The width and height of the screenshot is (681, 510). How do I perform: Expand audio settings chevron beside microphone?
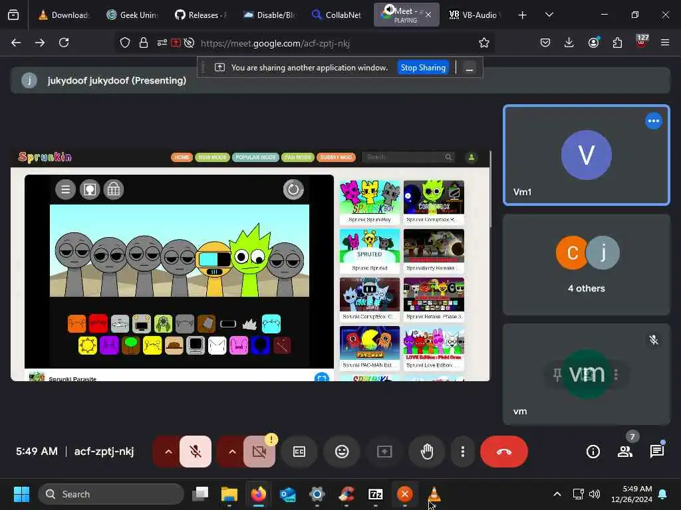coord(168,452)
